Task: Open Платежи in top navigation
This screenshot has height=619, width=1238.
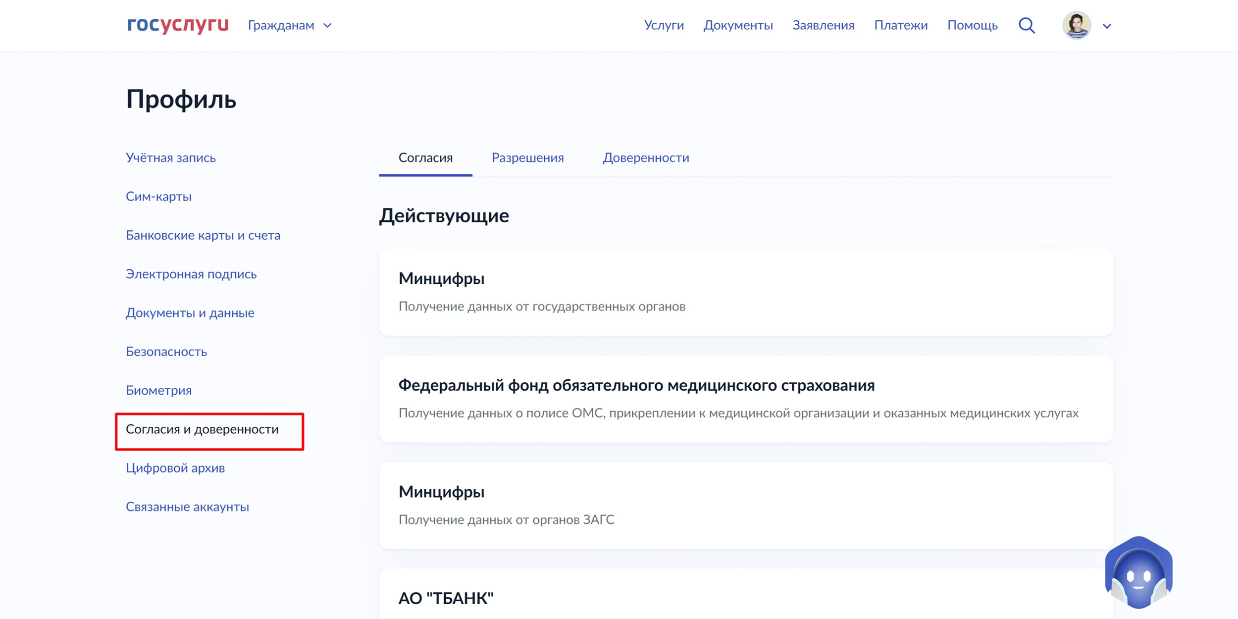Action: point(900,25)
